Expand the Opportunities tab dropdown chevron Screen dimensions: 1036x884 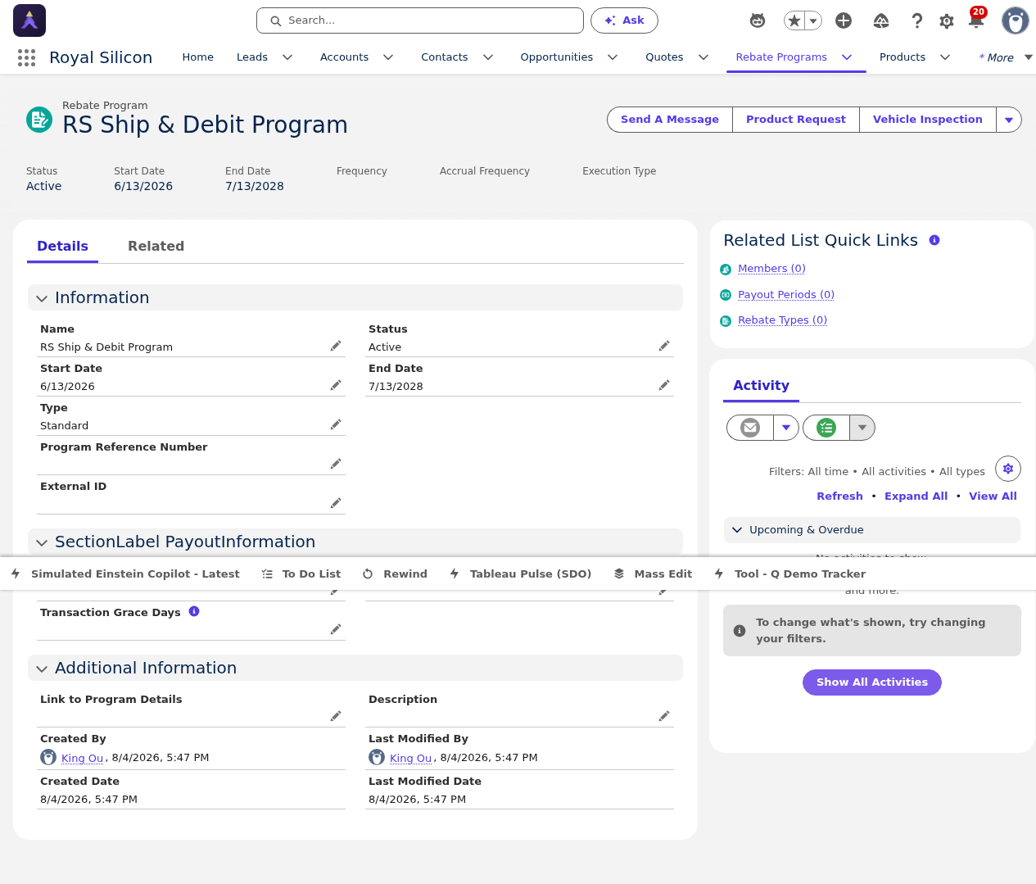click(x=613, y=57)
